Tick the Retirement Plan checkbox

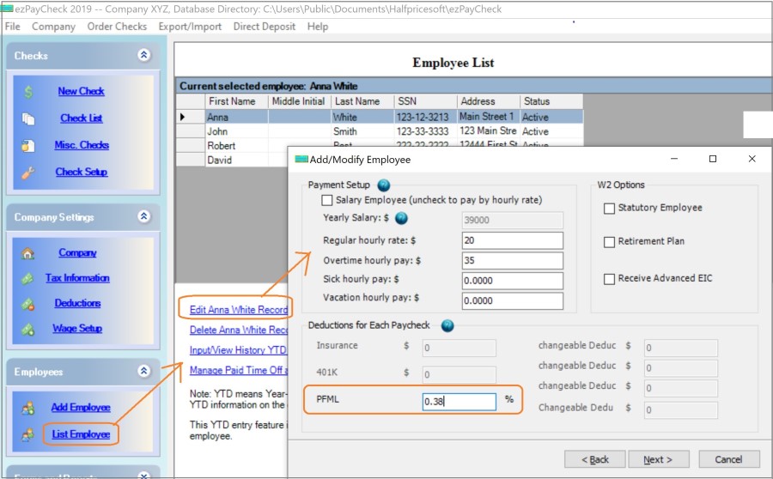pos(609,242)
